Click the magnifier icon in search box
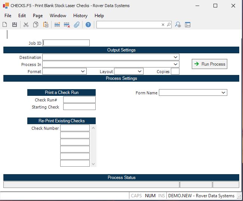Viewport: 243px width, 201px height. (x=169, y=25)
